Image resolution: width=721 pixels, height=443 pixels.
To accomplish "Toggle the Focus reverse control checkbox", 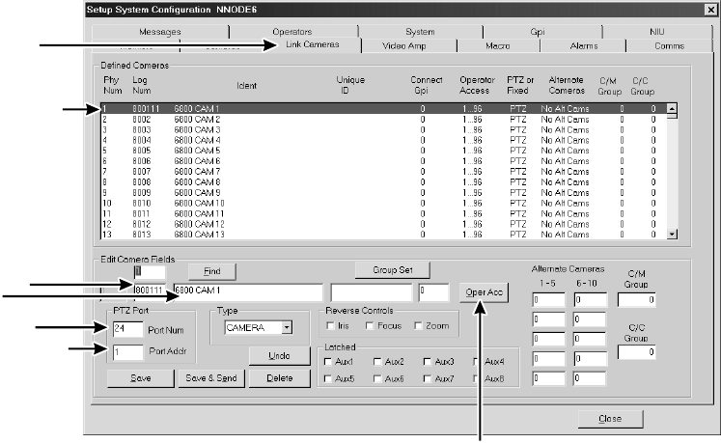I will tap(371, 326).
